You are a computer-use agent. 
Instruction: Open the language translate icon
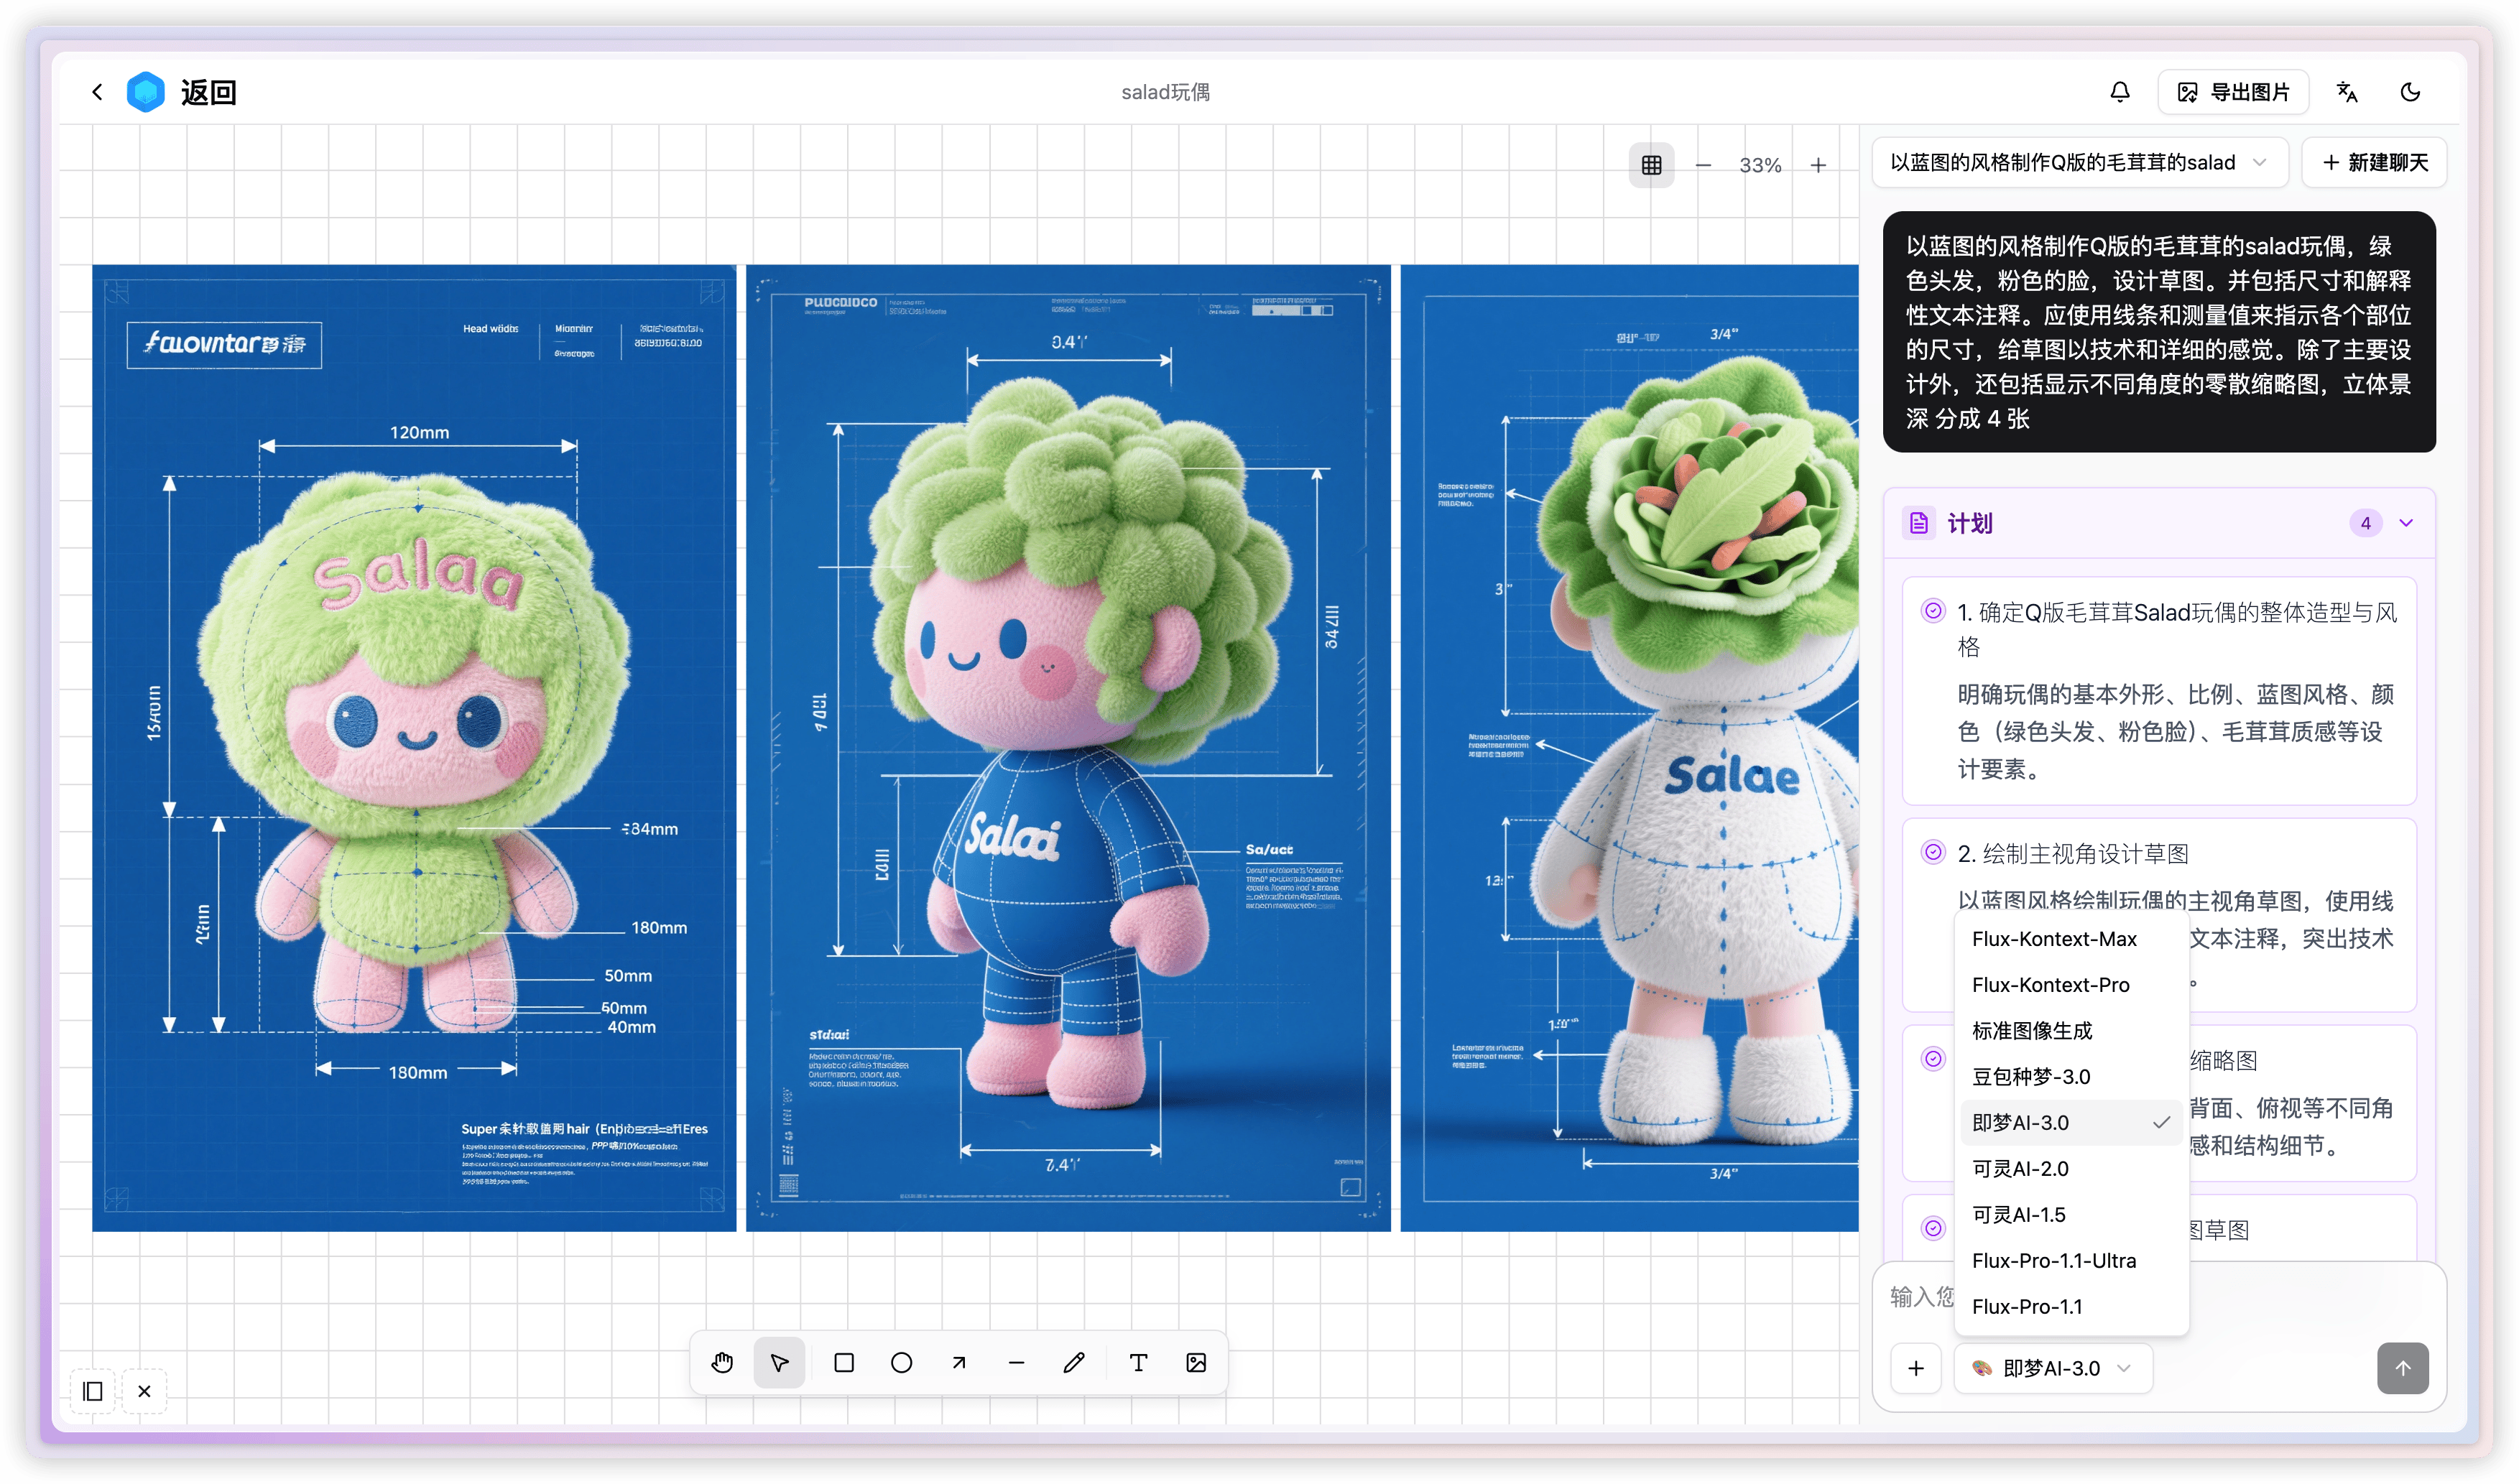(x=2346, y=92)
